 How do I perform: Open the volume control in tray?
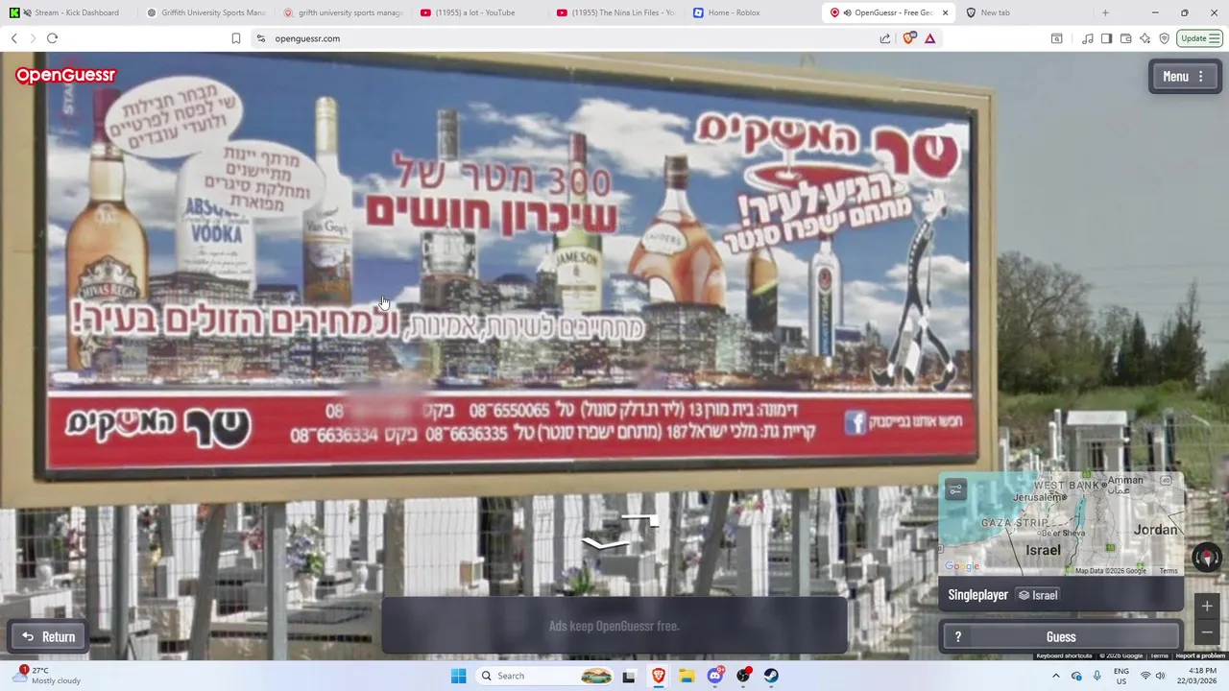1160,676
